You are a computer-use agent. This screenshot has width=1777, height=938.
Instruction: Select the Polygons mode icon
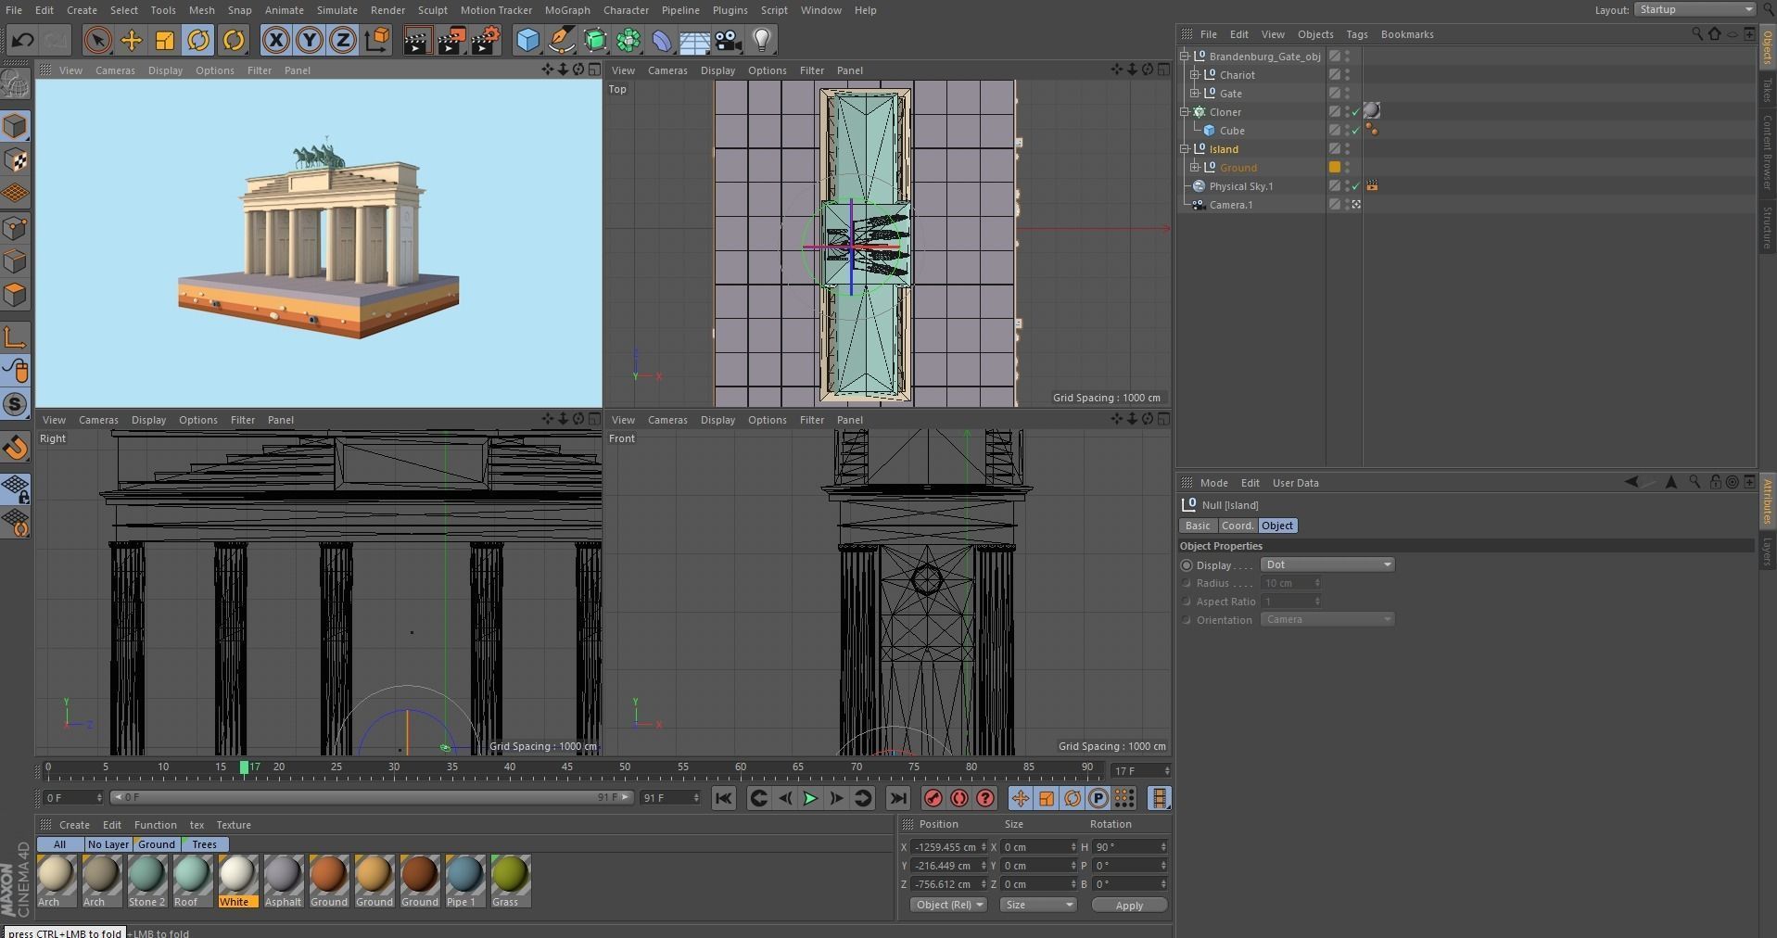coord(16,295)
